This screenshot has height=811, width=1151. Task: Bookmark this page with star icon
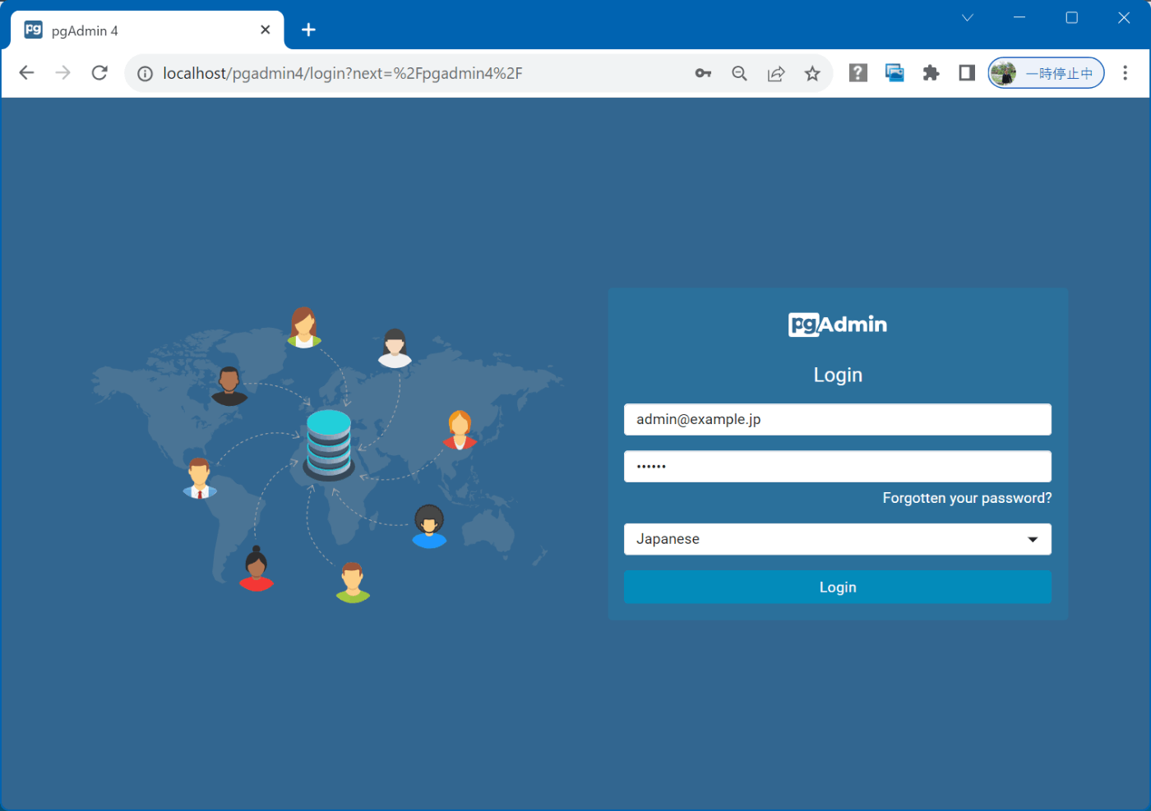(x=812, y=74)
